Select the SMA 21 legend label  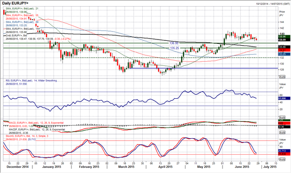point(22,8)
